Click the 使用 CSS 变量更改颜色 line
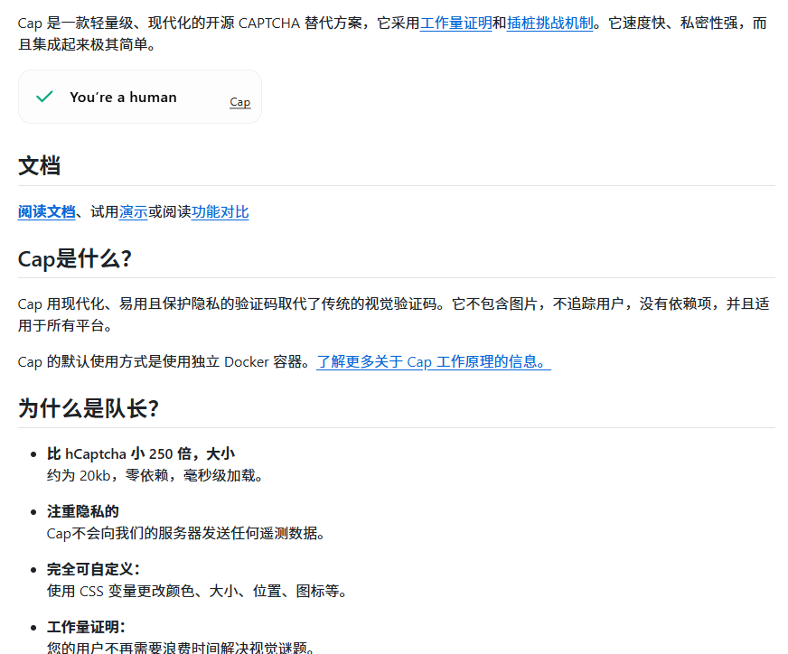 [x=197, y=591]
